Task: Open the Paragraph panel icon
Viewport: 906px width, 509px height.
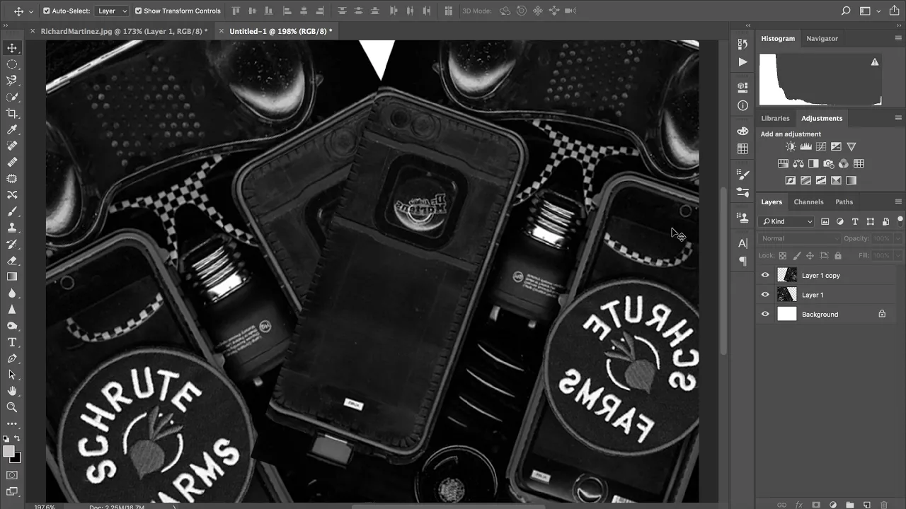Action: 742,261
